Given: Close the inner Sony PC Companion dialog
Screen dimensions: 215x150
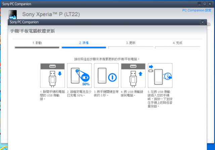Looking at the screenshot, I should [x=203, y=22].
